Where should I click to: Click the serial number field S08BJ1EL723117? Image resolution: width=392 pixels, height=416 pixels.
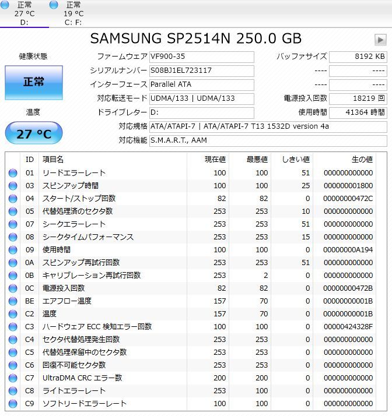click(x=202, y=71)
